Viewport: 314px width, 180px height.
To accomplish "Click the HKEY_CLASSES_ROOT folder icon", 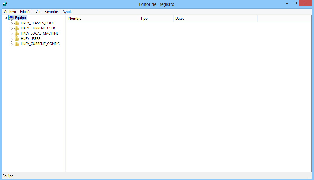I will point(17,23).
